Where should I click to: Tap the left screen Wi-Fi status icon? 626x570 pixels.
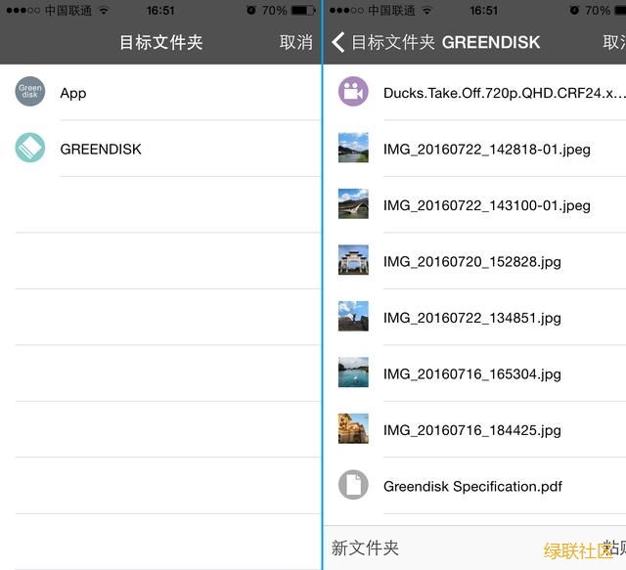[x=104, y=10]
